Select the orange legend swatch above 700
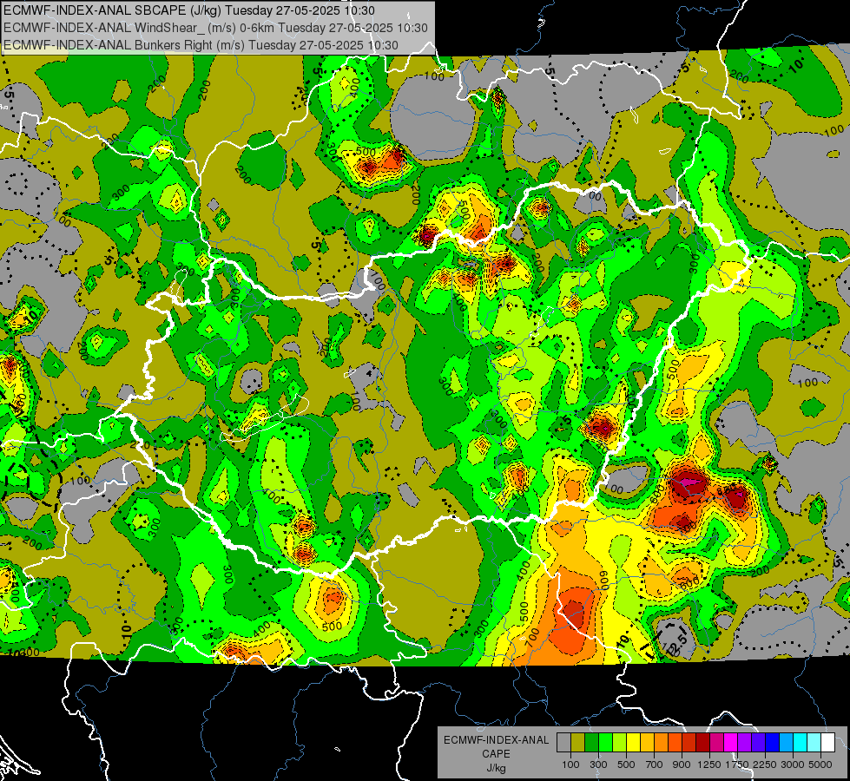Viewport: 850px width, 781px height. coord(662,742)
